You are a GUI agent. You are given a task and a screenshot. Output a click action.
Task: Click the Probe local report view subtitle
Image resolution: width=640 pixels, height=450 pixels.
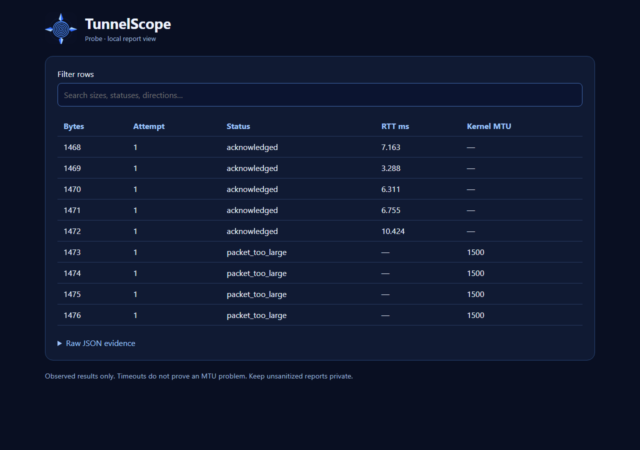click(120, 39)
